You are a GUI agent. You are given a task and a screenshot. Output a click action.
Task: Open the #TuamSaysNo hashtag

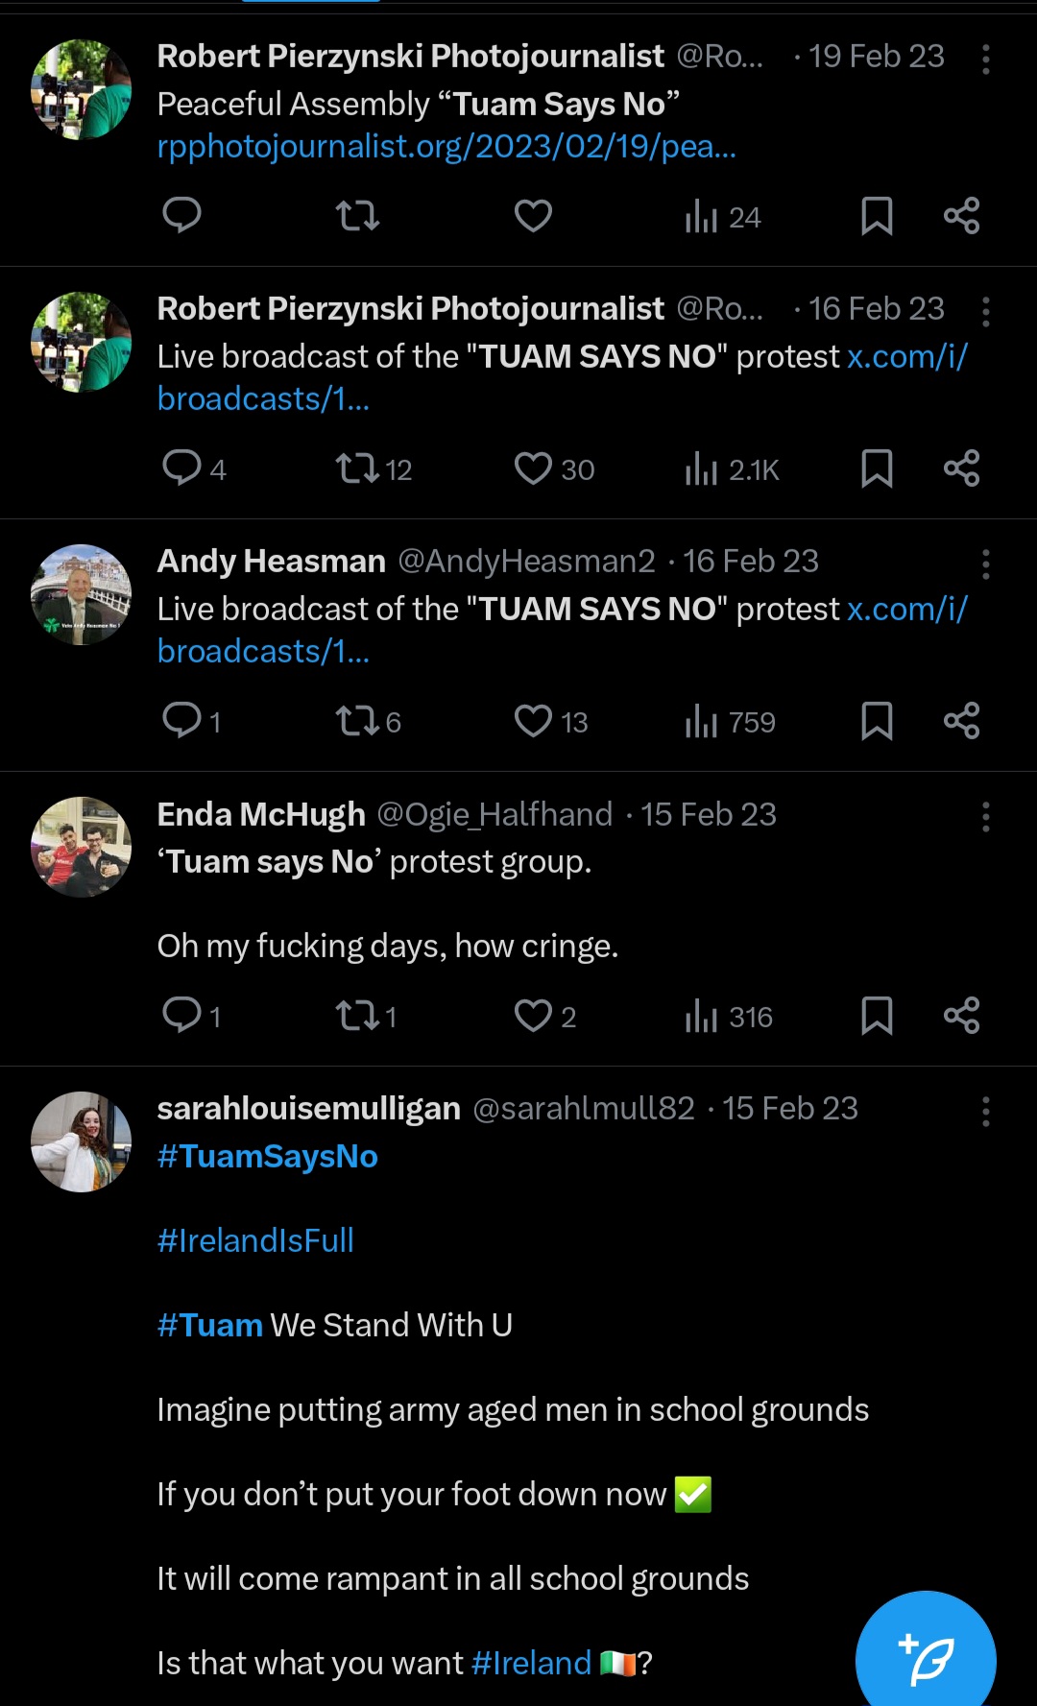[x=268, y=1156]
